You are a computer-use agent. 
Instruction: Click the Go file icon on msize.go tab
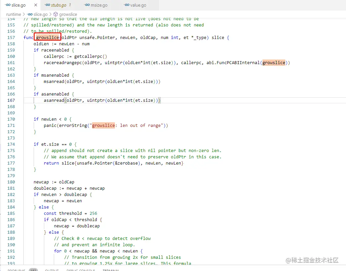[87, 5]
